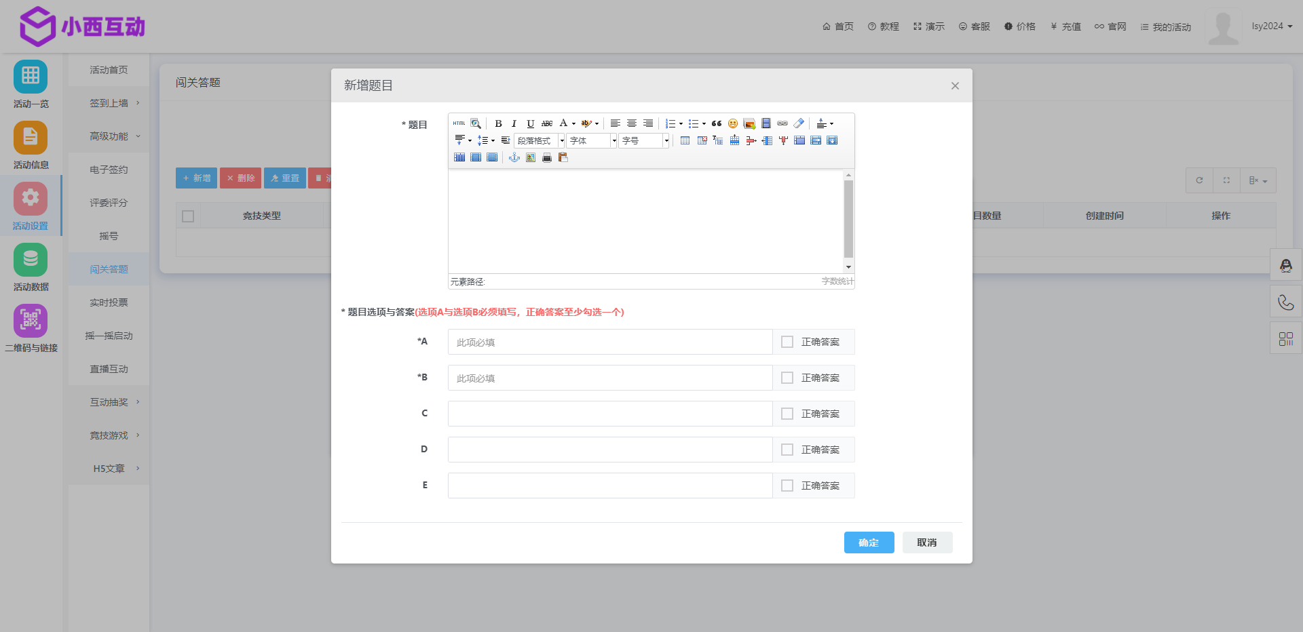Open the 段落格式 paragraph format dropdown
The width and height of the screenshot is (1303, 632).
pyautogui.click(x=540, y=140)
